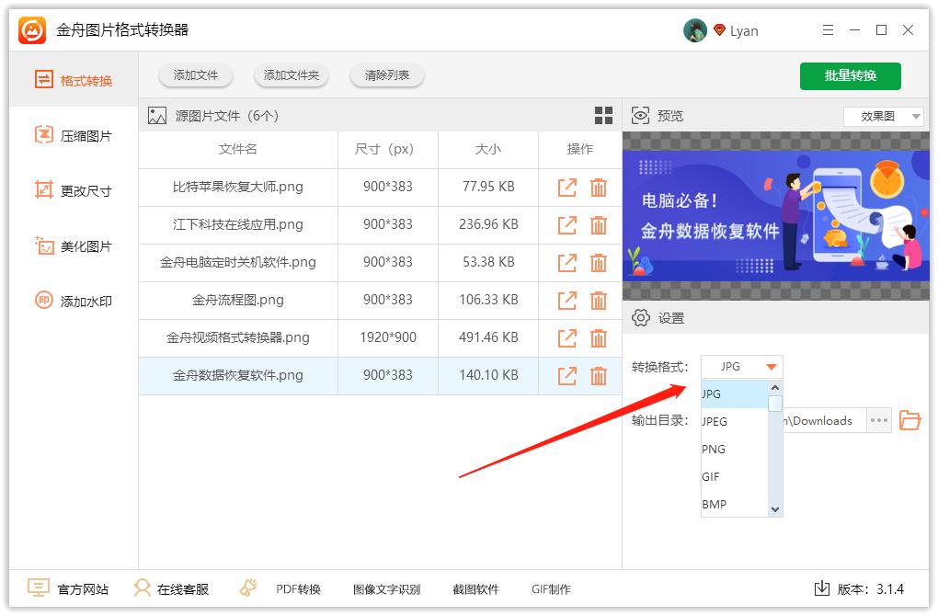Delete 金舟流程图.png from the list

click(x=599, y=301)
